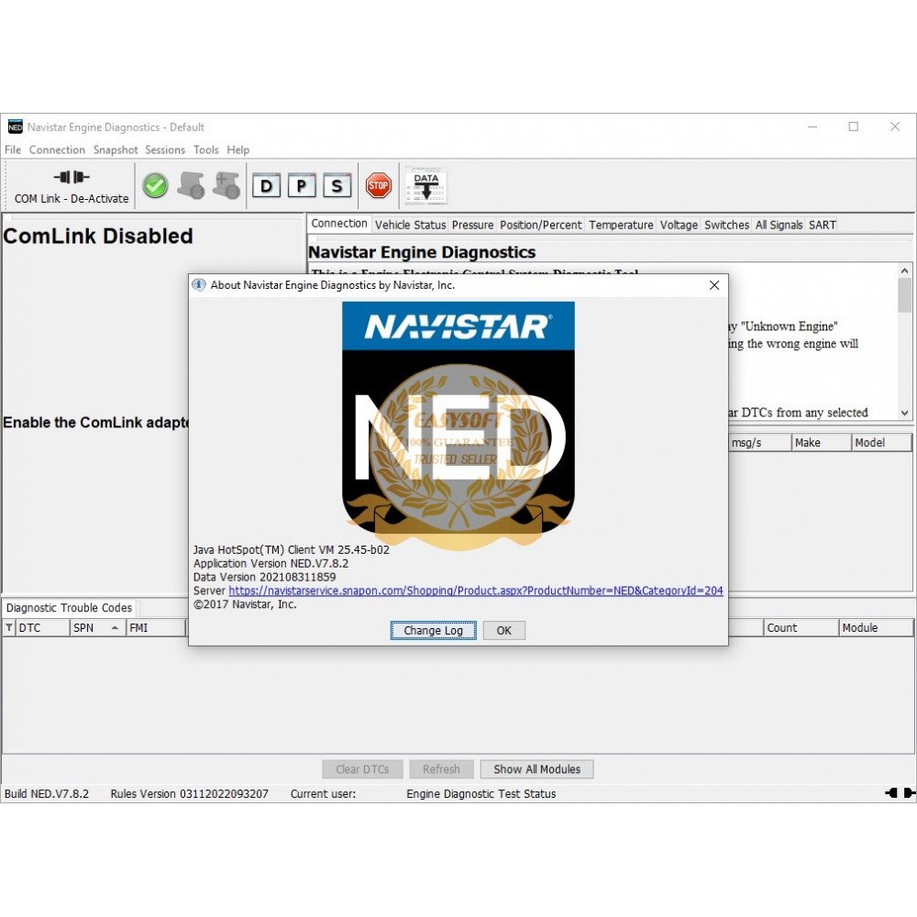Click the gray engine-with-plus toolbar icon
This screenshot has height=917, width=917.
226,186
